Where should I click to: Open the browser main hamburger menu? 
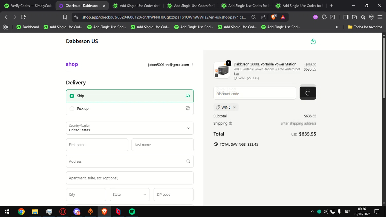(380, 17)
